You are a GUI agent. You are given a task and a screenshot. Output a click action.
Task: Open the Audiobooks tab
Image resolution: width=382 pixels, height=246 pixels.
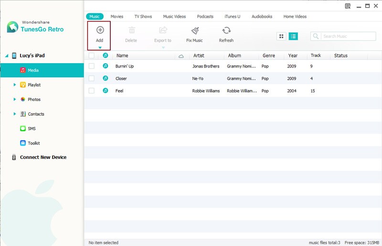(262, 16)
